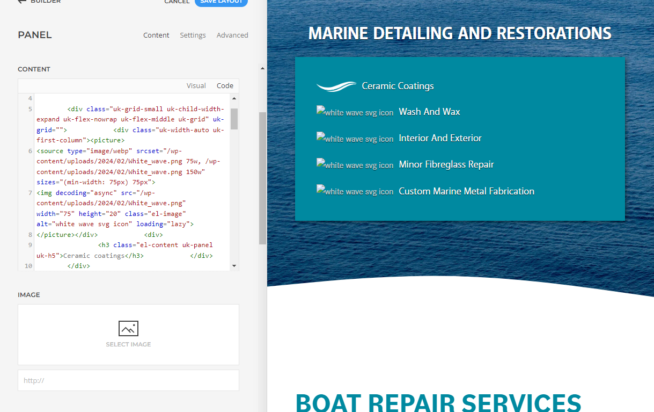This screenshot has width=654, height=412.
Task: Click the Ceramic Coatings item in the preview
Action: [x=398, y=85]
